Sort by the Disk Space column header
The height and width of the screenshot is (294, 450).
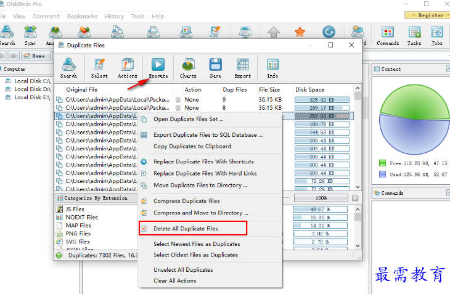323,89
